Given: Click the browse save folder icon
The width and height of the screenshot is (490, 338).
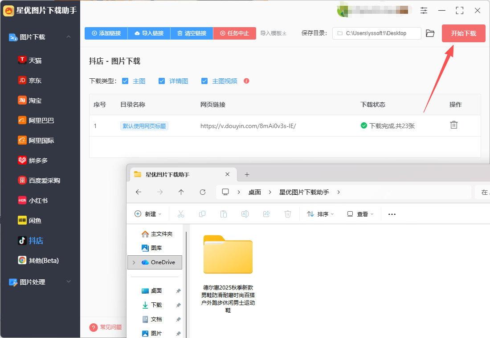Looking at the screenshot, I should pyautogui.click(x=430, y=33).
